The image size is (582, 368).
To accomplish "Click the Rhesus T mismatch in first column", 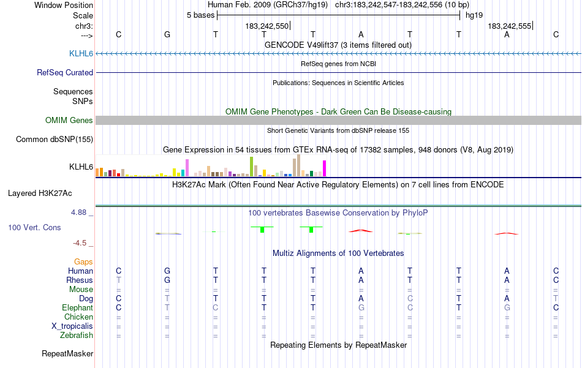I will point(118,280).
